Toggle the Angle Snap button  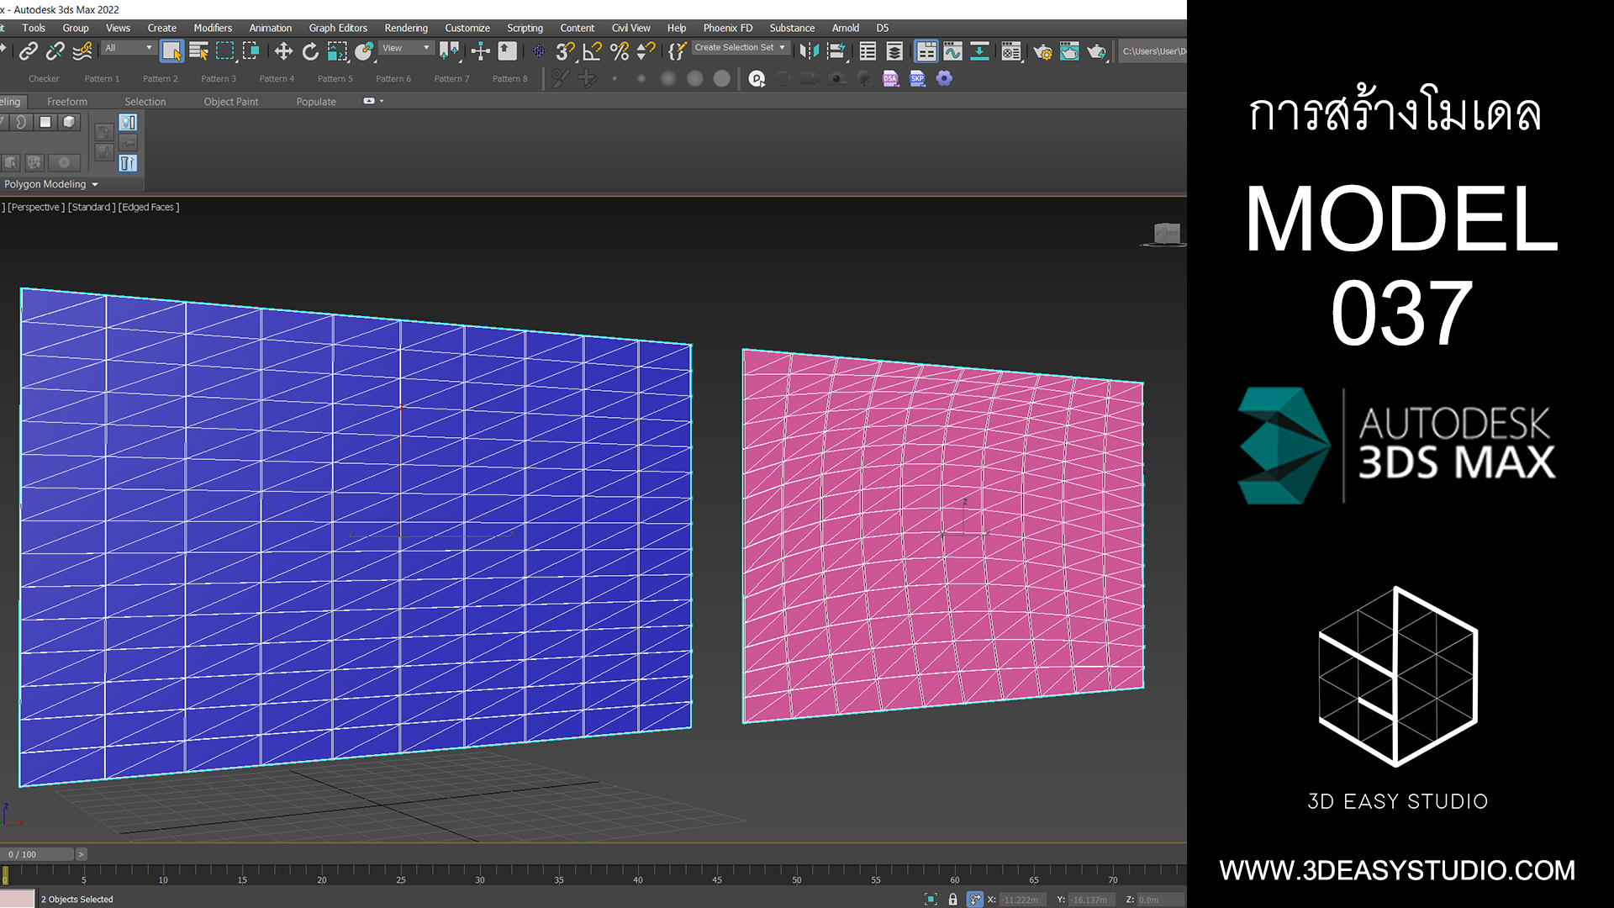click(x=593, y=51)
